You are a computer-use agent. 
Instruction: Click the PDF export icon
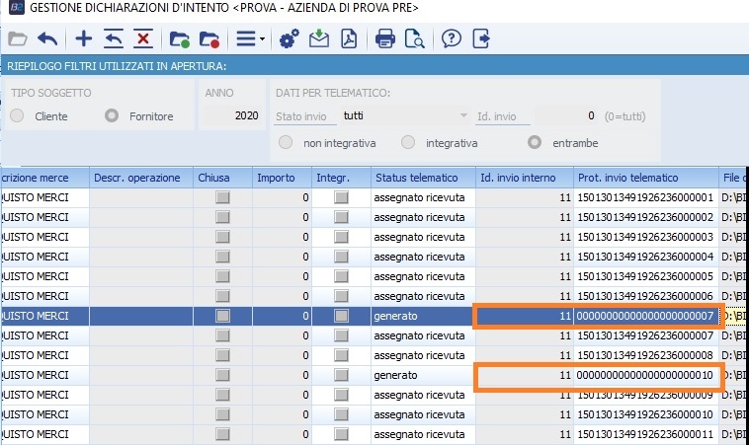coord(349,39)
